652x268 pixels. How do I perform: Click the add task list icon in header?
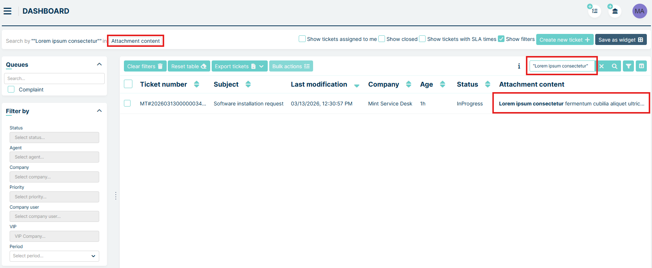point(594,11)
